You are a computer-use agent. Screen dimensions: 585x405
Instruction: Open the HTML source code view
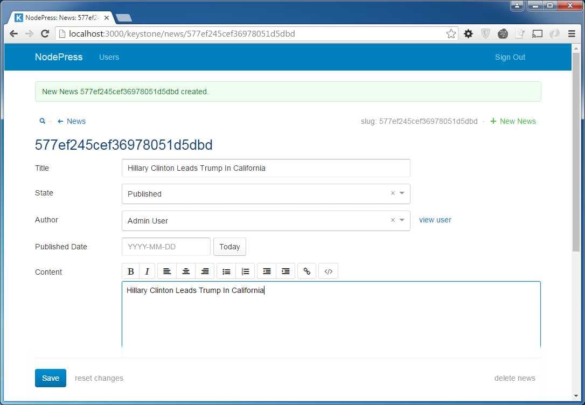pos(328,271)
